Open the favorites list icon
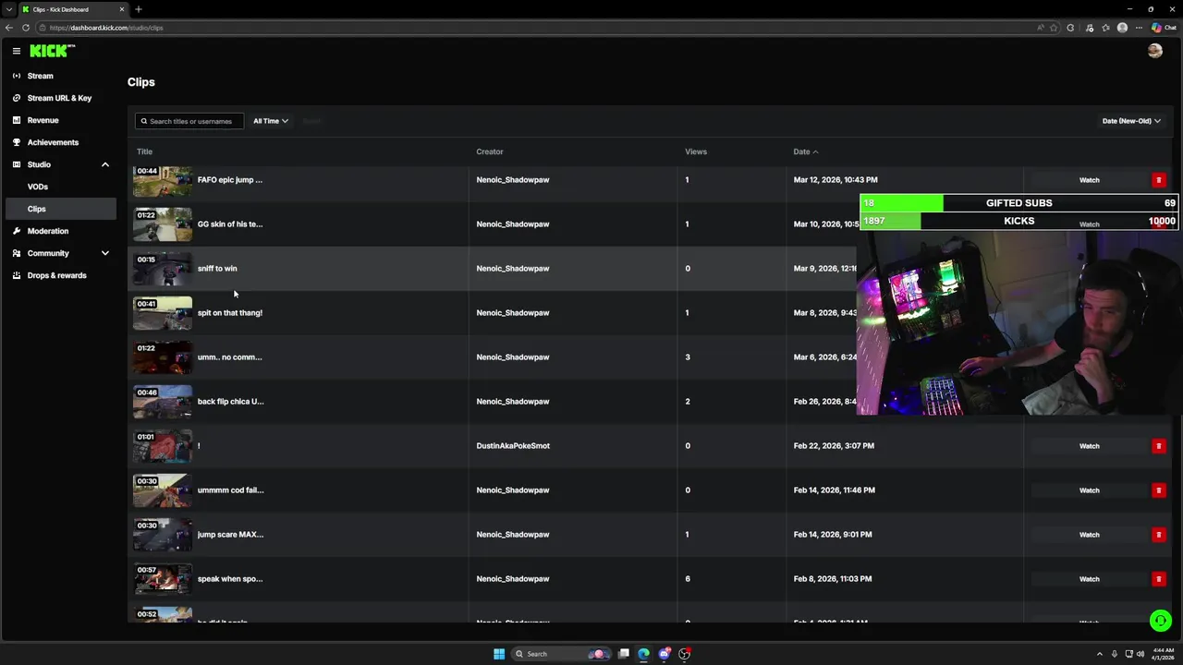This screenshot has width=1183, height=665. point(1105,28)
